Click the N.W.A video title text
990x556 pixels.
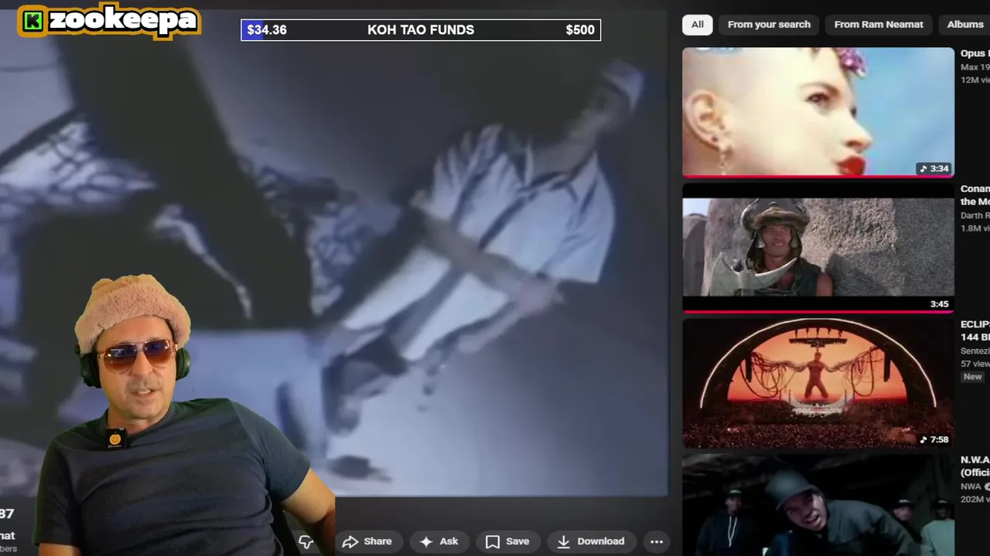(975, 466)
